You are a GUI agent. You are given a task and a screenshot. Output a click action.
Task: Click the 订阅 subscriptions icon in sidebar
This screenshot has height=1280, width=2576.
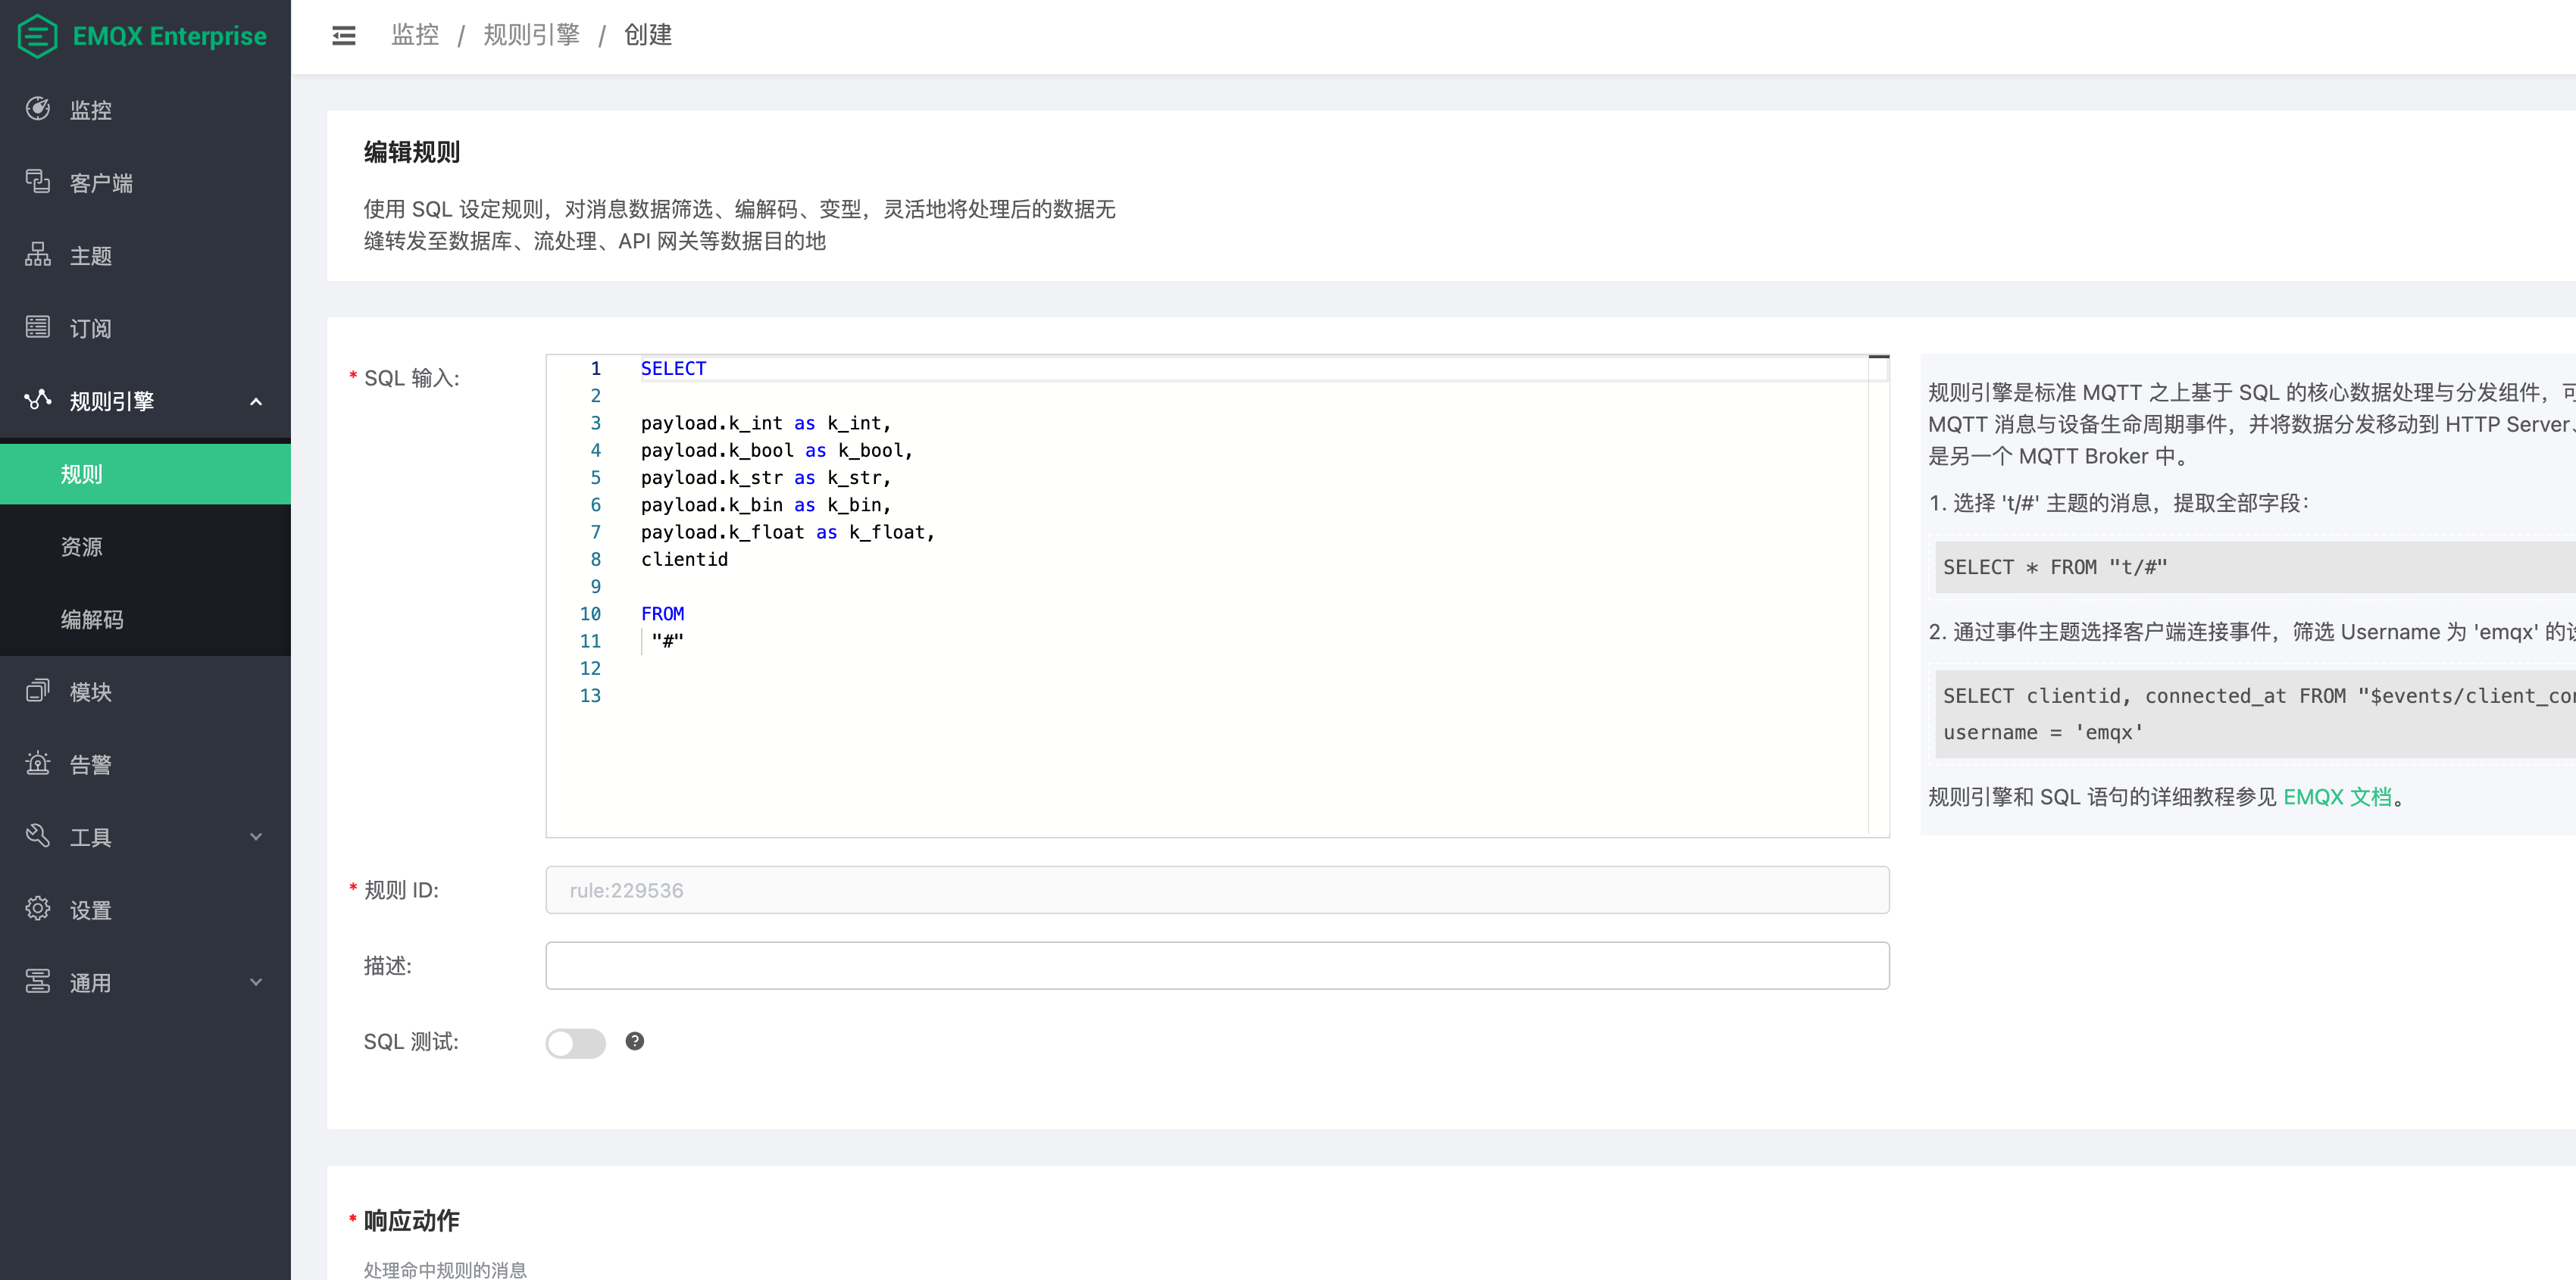click(x=38, y=327)
